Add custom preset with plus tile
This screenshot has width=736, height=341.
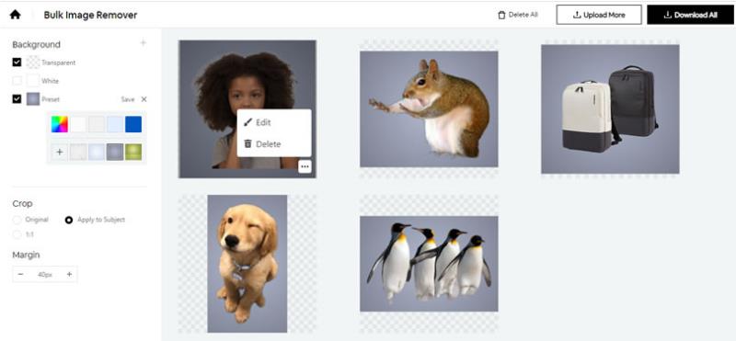coord(60,152)
